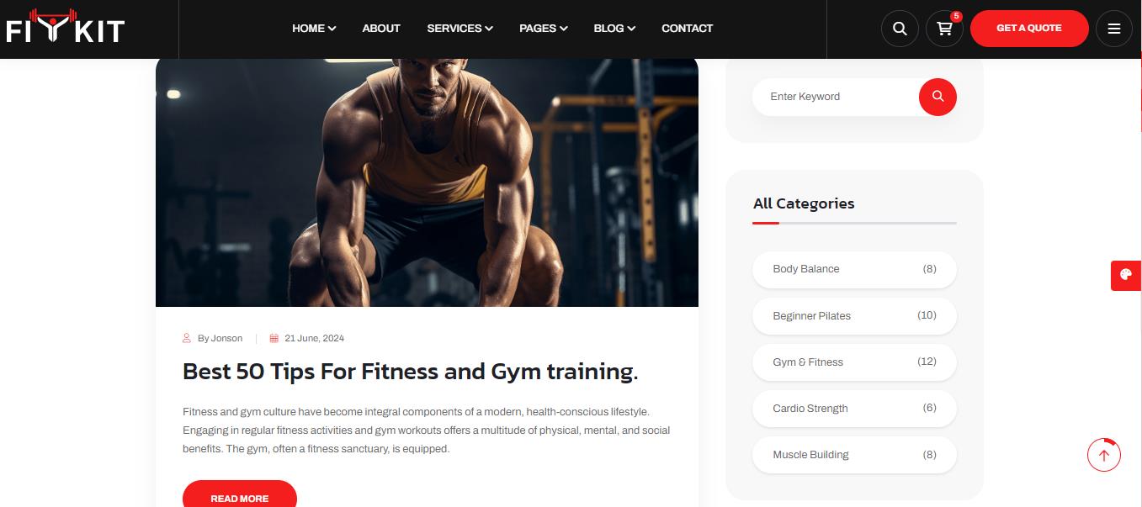The width and height of the screenshot is (1142, 507).
Task: Open the color palette side icon
Action: tap(1126, 276)
